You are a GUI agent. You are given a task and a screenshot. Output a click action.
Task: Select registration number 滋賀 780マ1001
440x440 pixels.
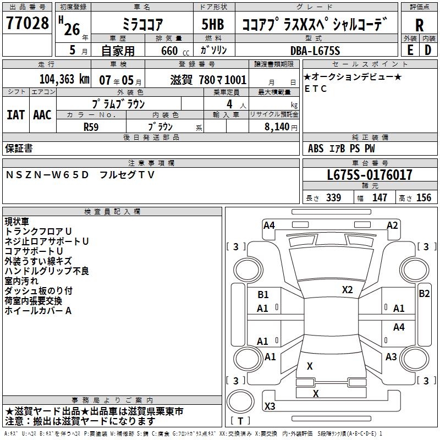(x=208, y=80)
